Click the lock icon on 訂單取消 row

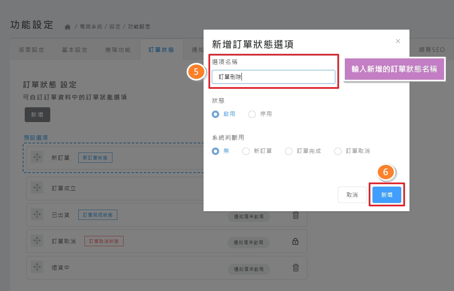295,242
